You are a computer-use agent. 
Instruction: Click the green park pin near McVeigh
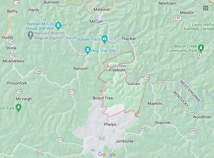point(18,108)
